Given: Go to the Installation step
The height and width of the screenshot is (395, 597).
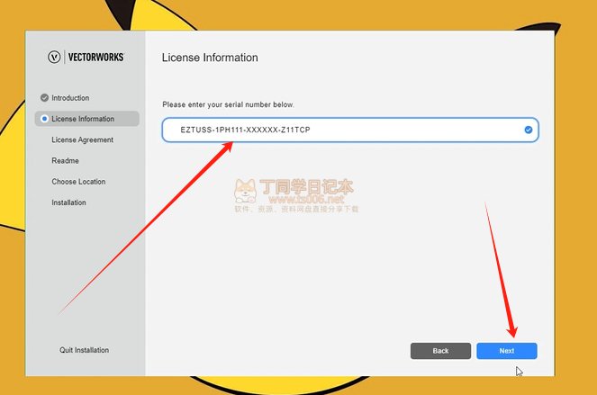Looking at the screenshot, I should (68, 202).
